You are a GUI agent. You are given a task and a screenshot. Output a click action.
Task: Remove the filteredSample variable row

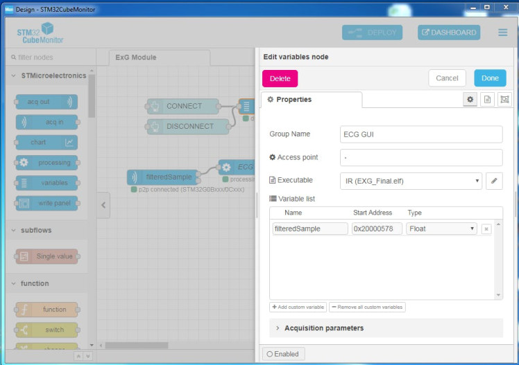click(486, 229)
